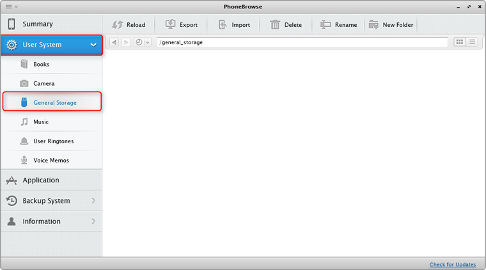This screenshot has width=486, height=270.
Task: Expand the Backup System section
Action: coord(93,201)
